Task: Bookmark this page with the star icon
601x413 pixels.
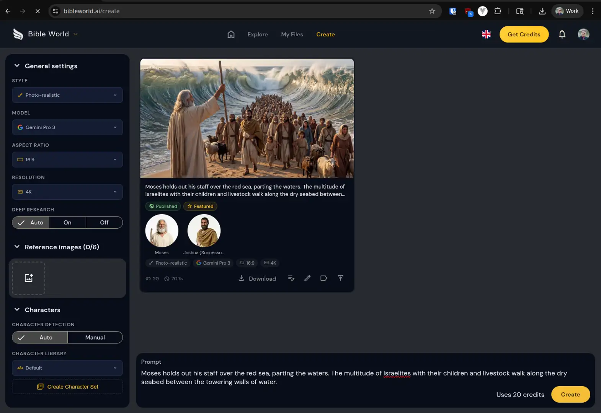Action: 432,11
